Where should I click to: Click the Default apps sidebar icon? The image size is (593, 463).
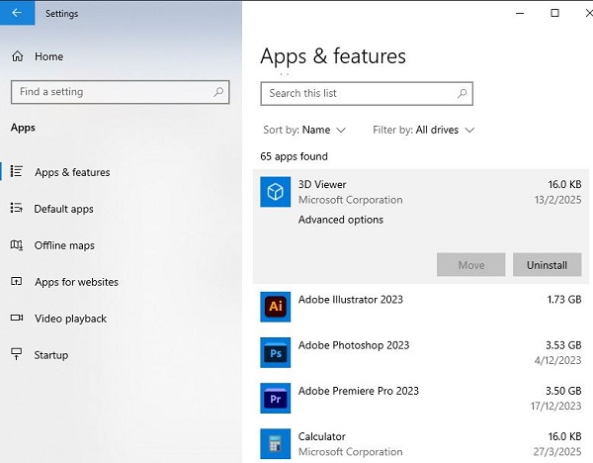click(16, 208)
